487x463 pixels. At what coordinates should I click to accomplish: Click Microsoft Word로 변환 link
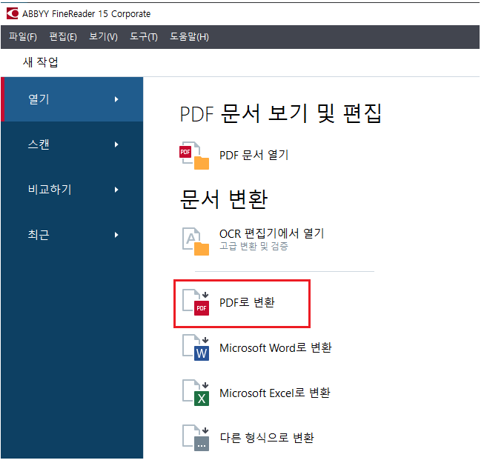[276, 347]
